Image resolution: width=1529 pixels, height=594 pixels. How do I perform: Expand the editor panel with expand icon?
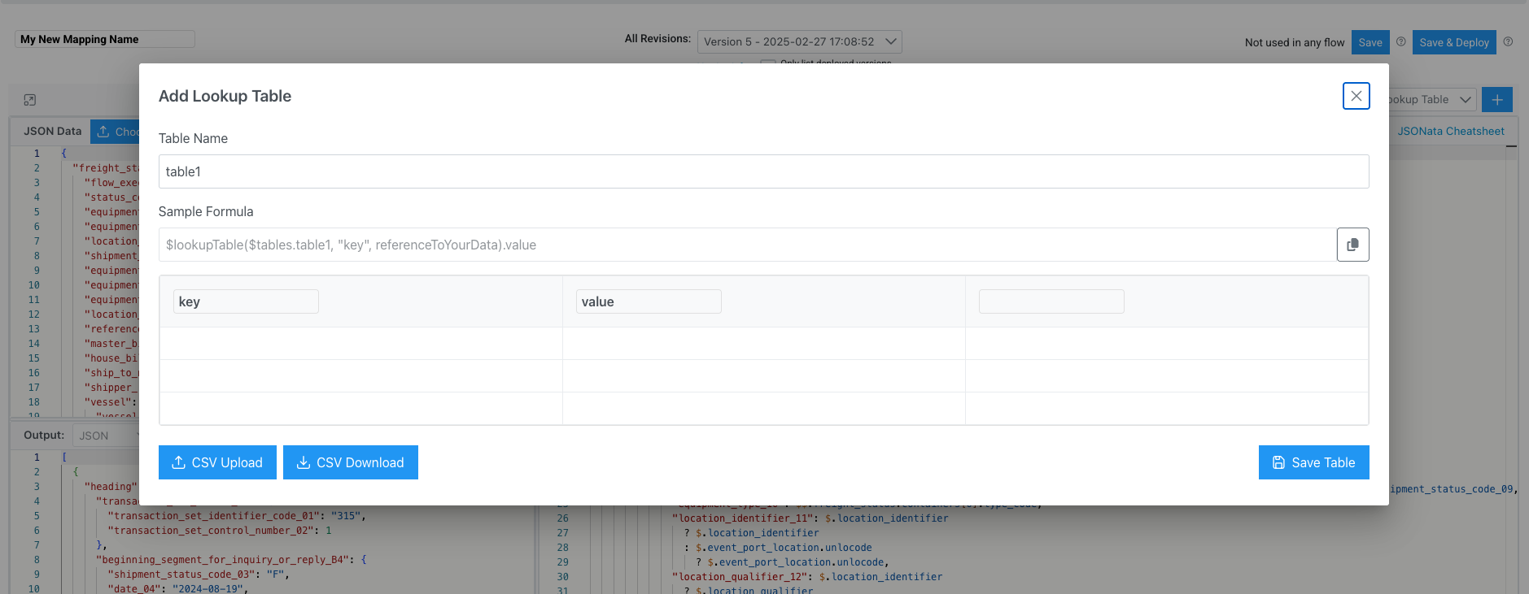(30, 100)
